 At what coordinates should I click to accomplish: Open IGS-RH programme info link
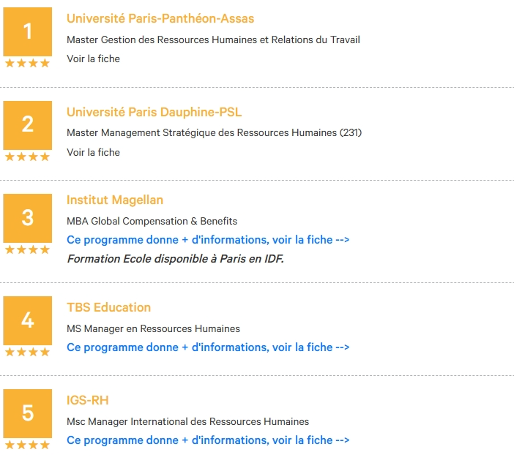click(x=208, y=440)
